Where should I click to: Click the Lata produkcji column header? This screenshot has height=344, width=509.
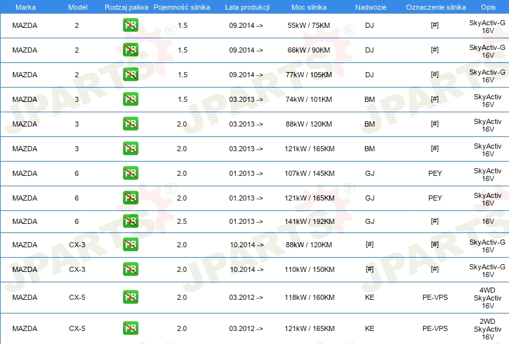tap(247, 7)
